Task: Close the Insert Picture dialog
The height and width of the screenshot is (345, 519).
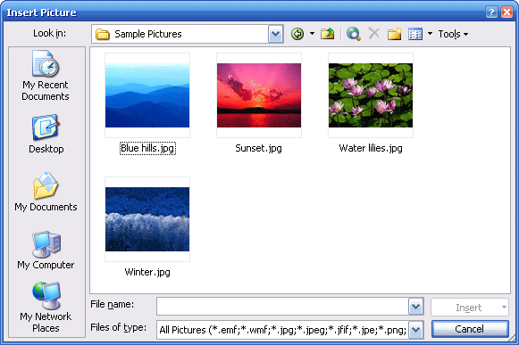Action: coord(506,12)
